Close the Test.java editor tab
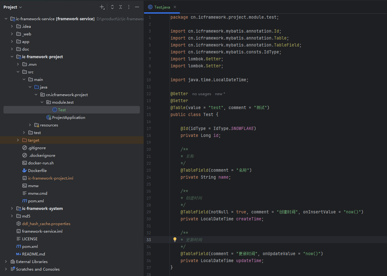This screenshot has width=387, height=276. click(175, 7)
